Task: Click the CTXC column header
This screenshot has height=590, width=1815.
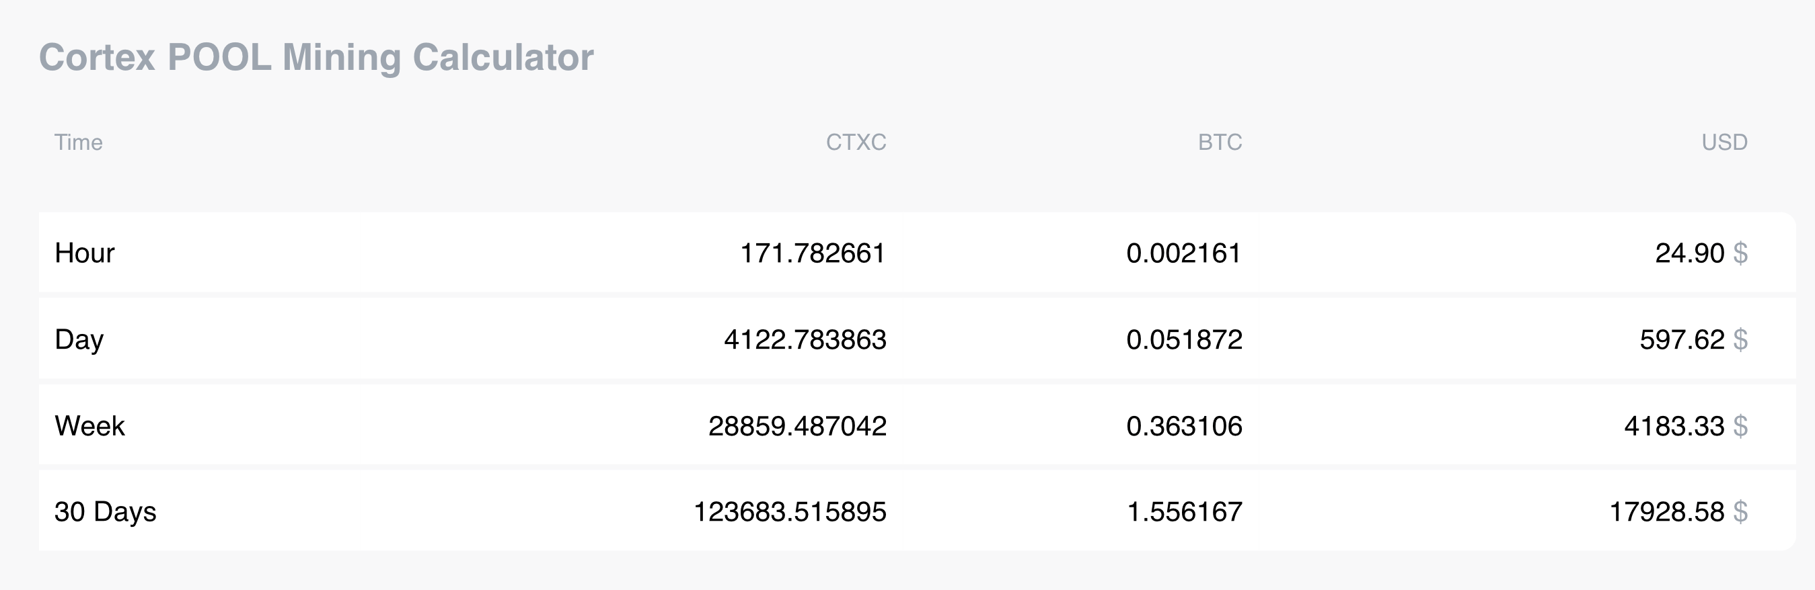Action: click(855, 142)
